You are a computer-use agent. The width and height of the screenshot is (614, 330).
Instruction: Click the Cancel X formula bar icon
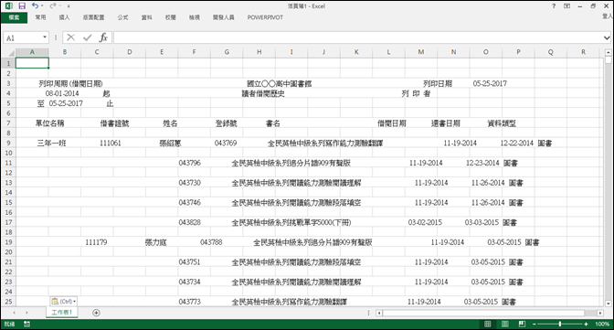pyautogui.click(x=71, y=37)
